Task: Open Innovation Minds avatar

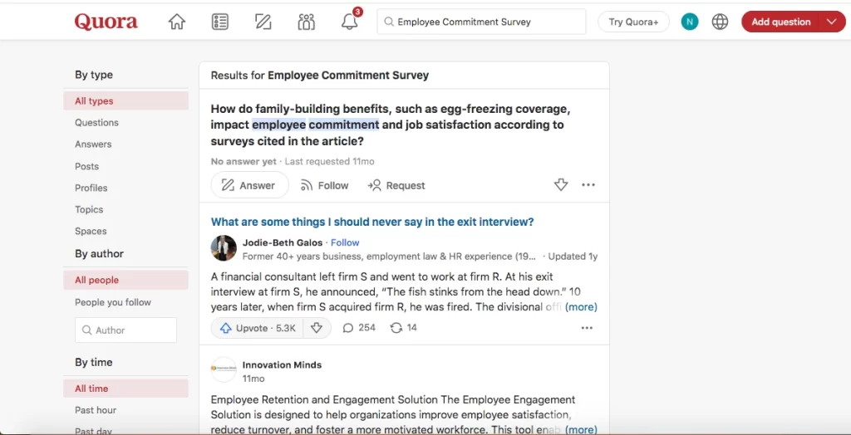Action: click(x=224, y=369)
